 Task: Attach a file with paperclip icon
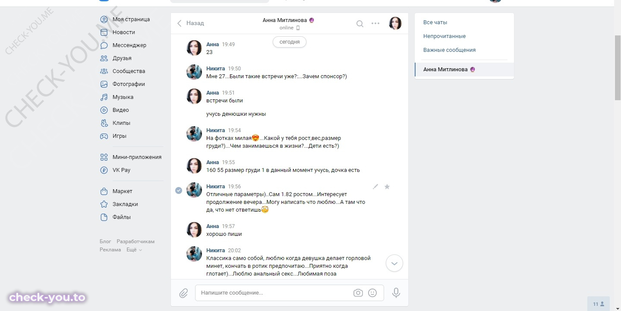point(183,293)
